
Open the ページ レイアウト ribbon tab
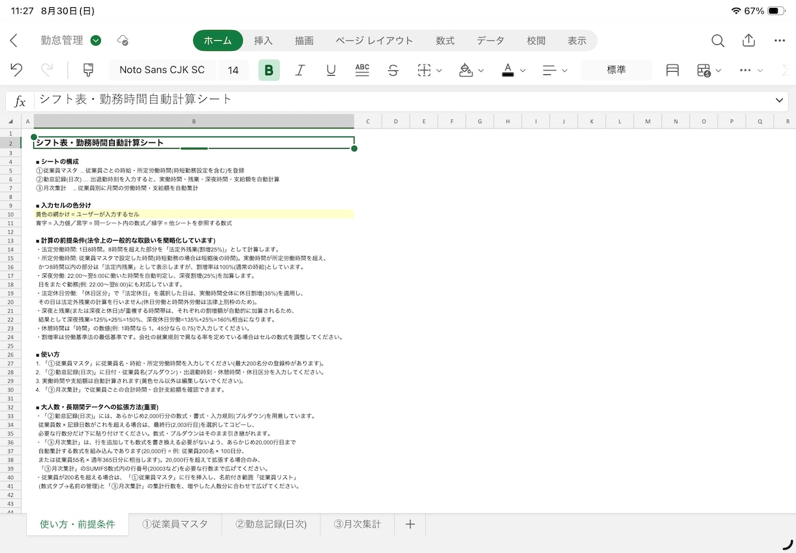pyautogui.click(x=375, y=40)
